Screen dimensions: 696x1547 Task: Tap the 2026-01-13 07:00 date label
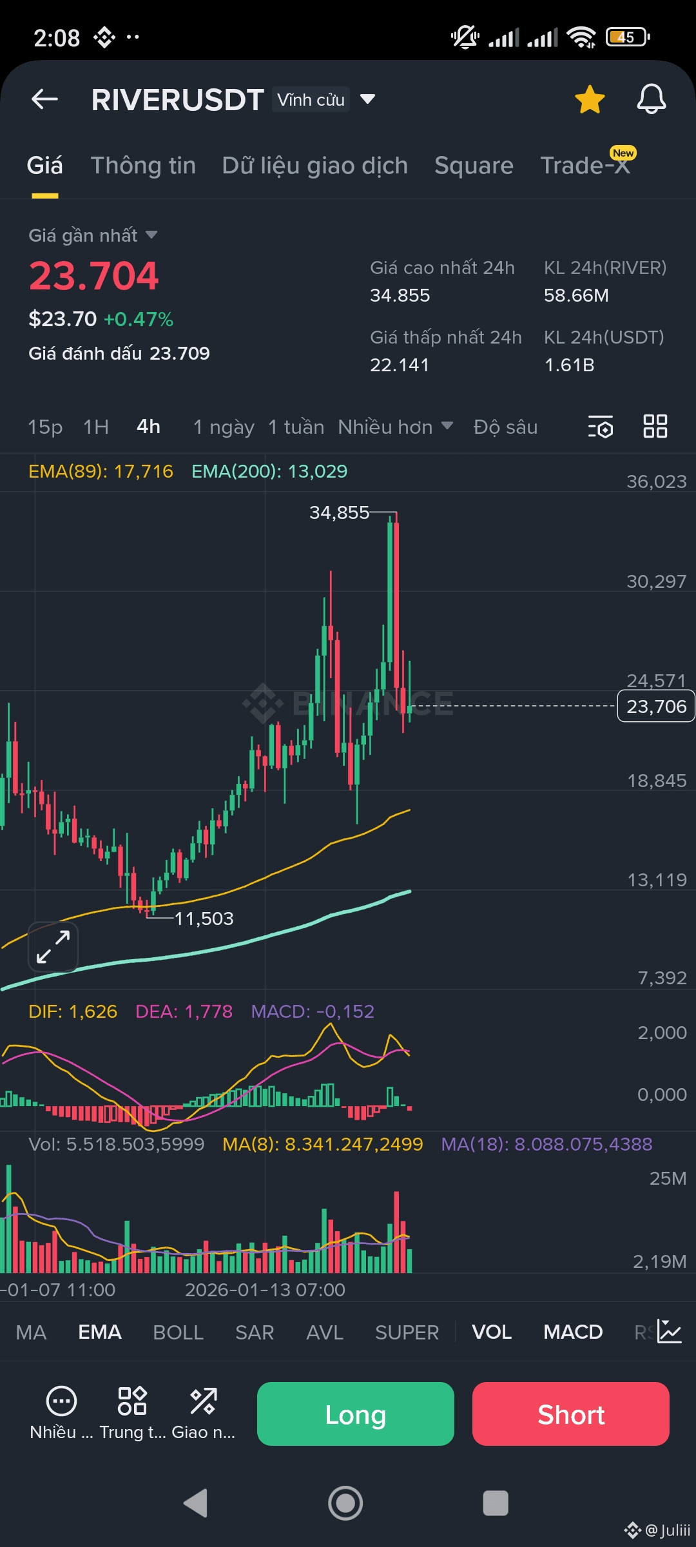265,1290
